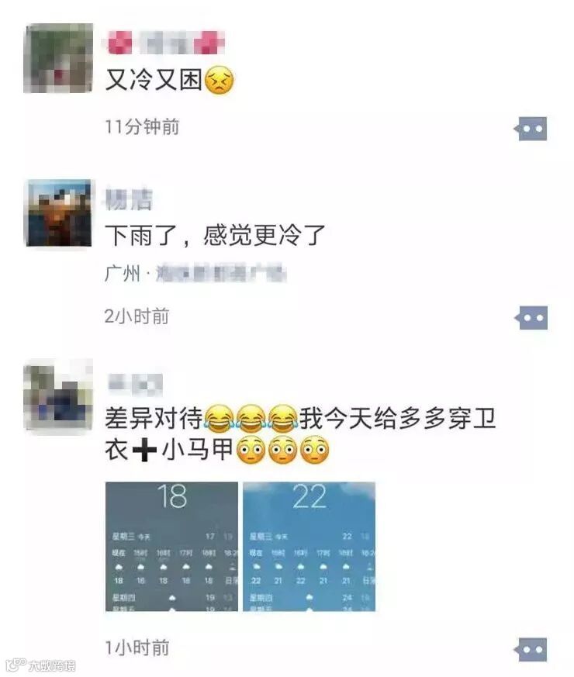This screenshot has height=677, width=574.
Task: Tap the 差异对待 post text
Action: (300, 434)
